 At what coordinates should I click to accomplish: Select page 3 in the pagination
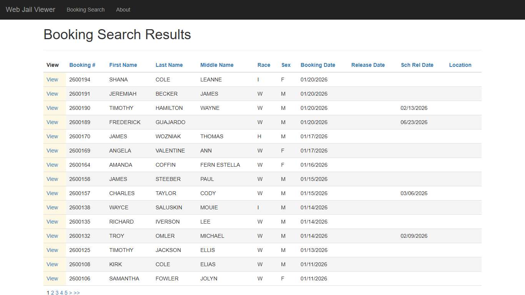(57, 293)
